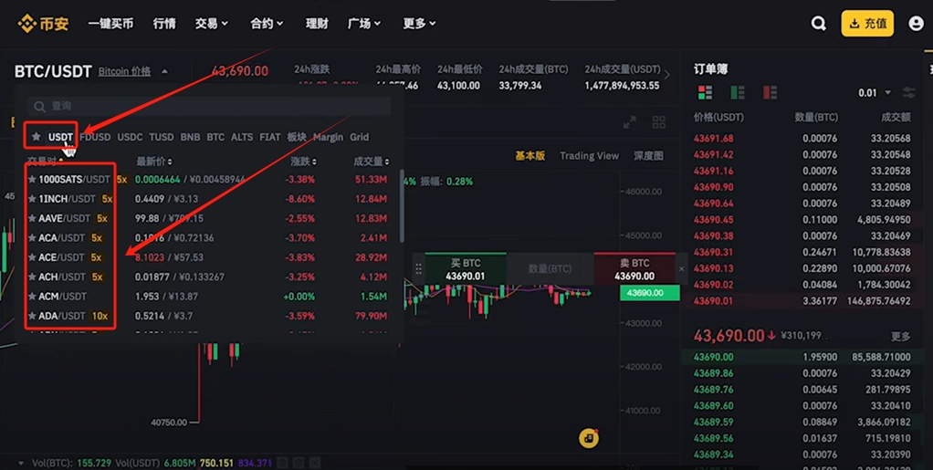
Task: Click the pair list scrollbar
Action: coord(402,208)
